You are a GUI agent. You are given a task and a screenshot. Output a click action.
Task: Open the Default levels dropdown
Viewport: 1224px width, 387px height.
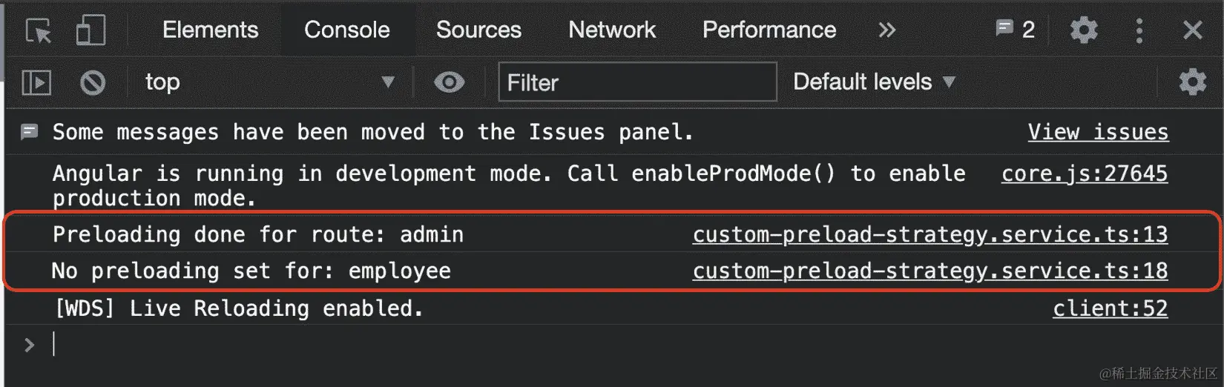[x=873, y=82]
